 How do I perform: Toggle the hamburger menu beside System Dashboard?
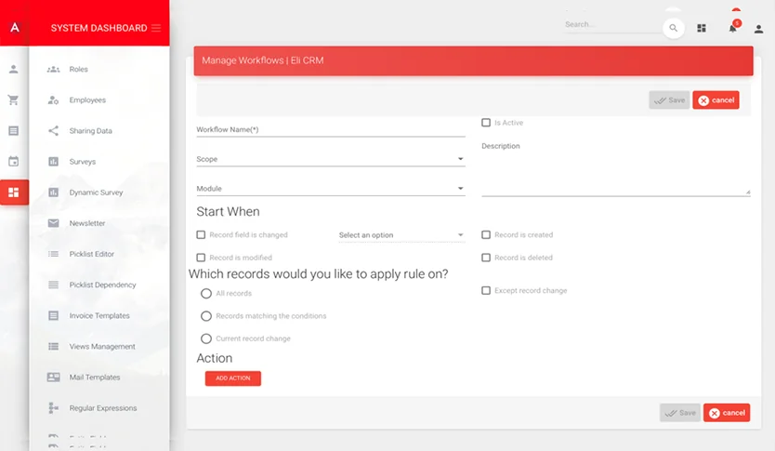click(156, 28)
